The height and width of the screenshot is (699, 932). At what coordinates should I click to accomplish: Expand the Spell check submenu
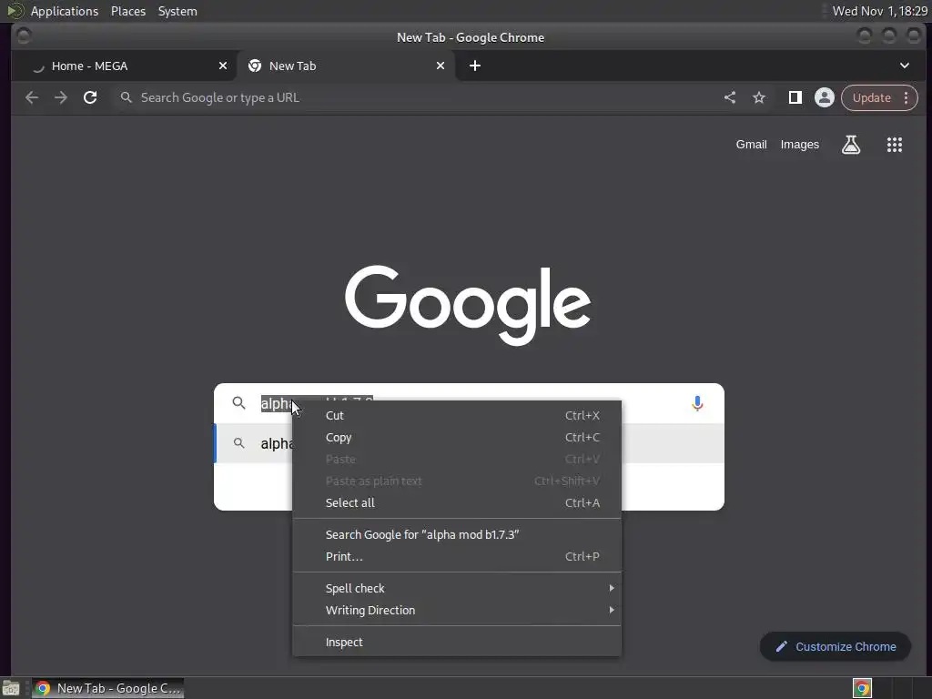click(x=457, y=589)
